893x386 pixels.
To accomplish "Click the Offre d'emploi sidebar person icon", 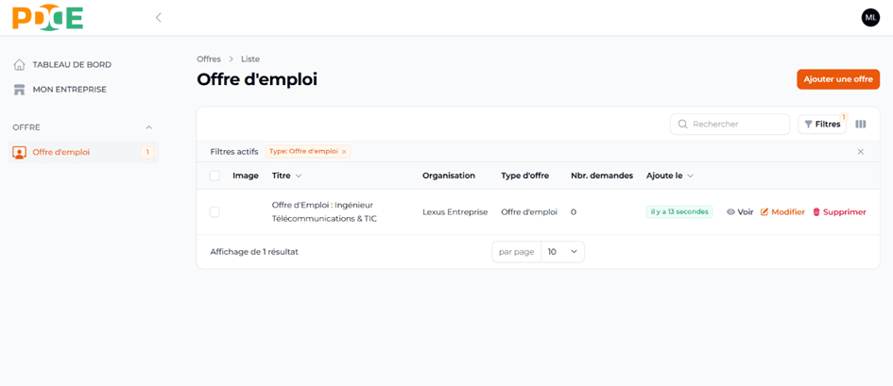I will [x=19, y=152].
